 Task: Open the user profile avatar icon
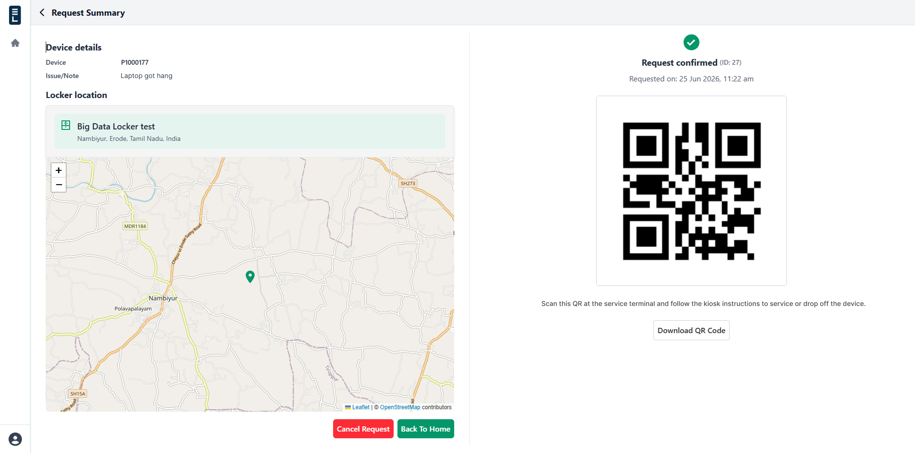[x=15, y=439]
